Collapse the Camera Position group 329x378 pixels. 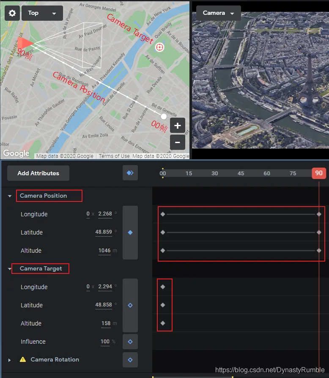[10, 196]
